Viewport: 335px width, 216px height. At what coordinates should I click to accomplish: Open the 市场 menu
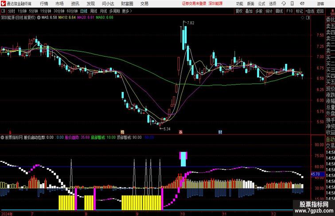pos(59,4)
